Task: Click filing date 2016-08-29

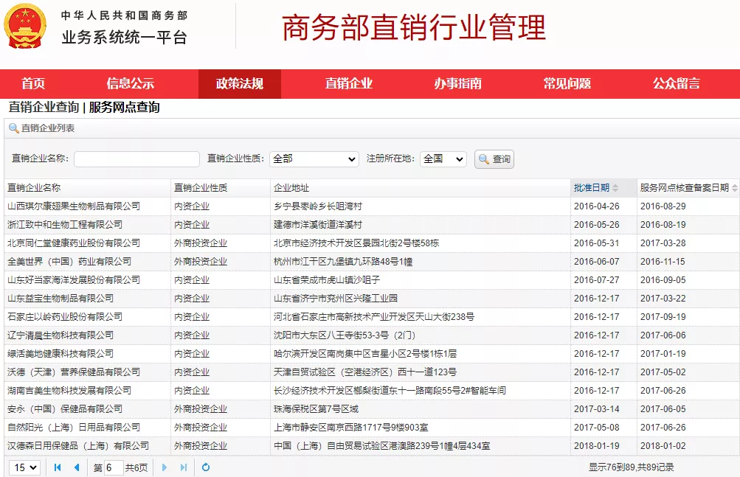Action: (663, 206)
